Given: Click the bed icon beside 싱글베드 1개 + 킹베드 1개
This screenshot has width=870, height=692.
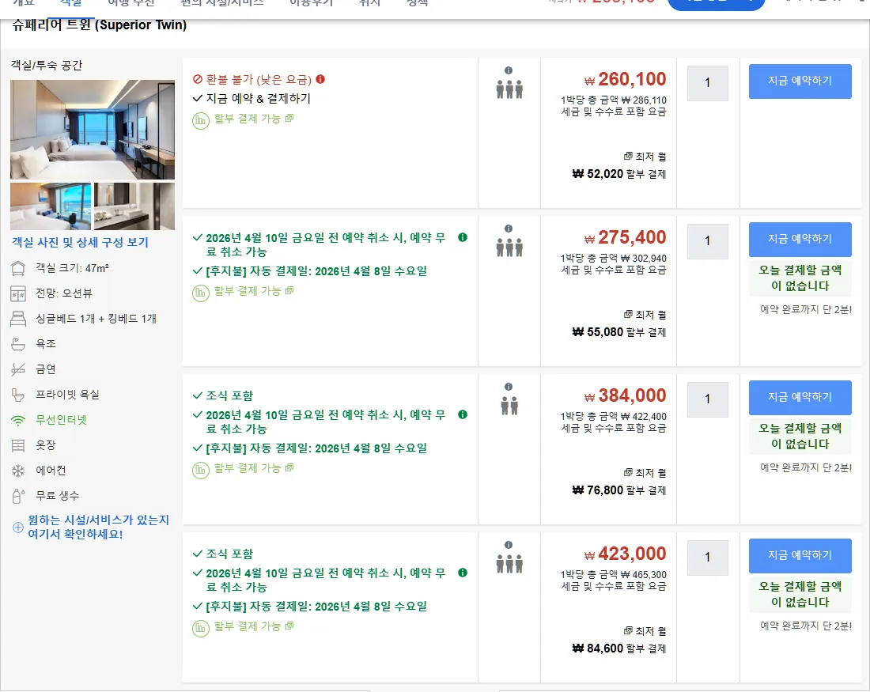Looking at the screenshot, I should click(18, 319).
